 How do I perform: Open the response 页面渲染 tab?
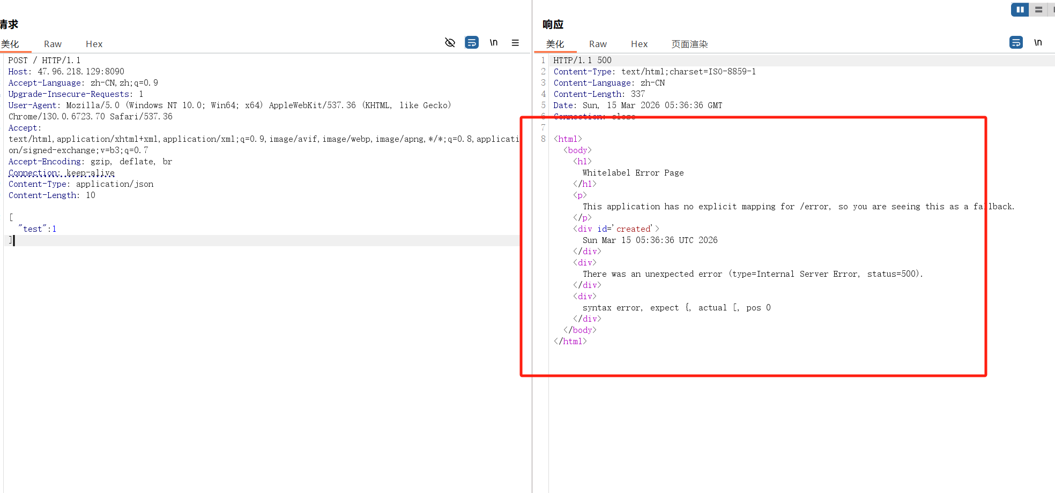coord(689,44)
